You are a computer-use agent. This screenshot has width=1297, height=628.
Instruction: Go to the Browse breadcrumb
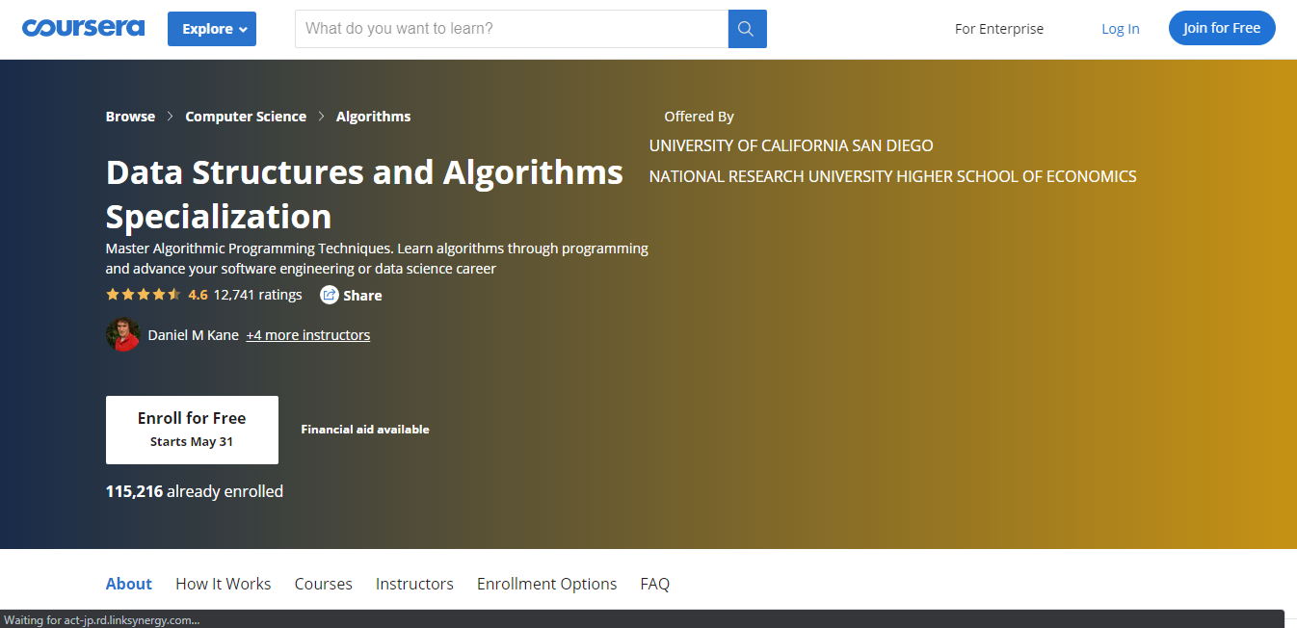coord(130,117)
